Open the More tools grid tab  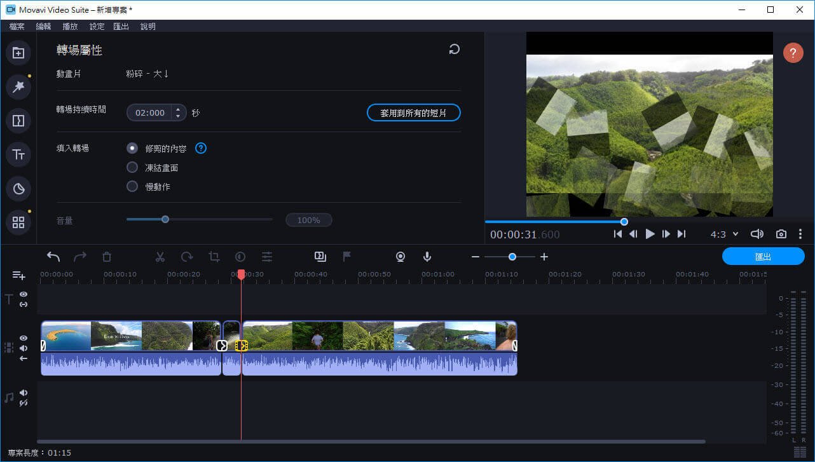click(x=18, y=222)
